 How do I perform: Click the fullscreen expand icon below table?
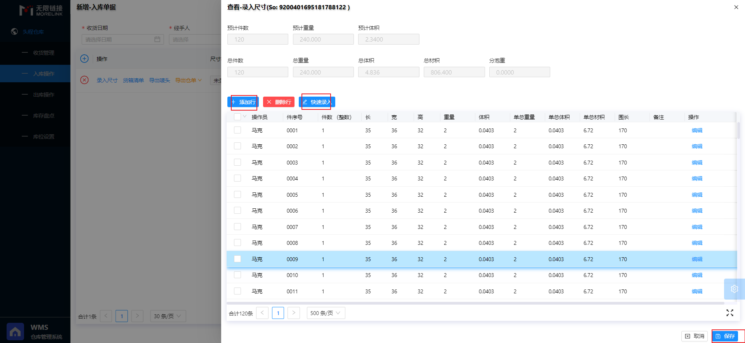pos(730,313)
